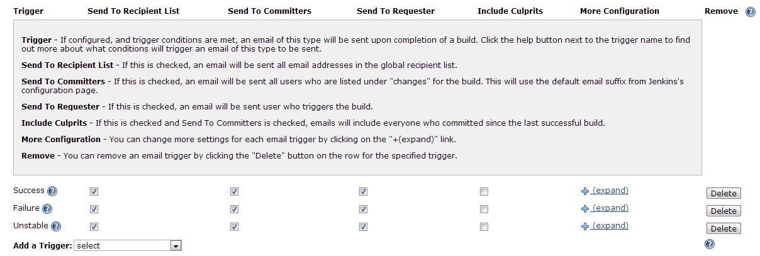Open help for the Failure trigger
Viewport: 760px width, 256px height.
click(47, 209)
